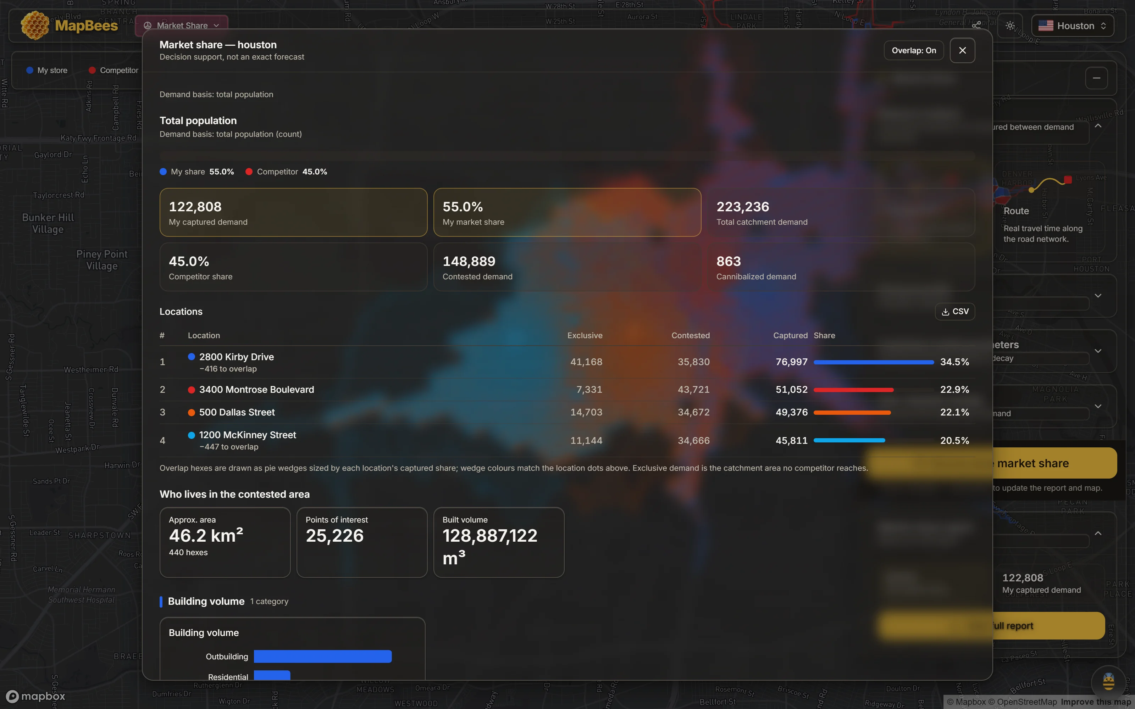Screen dimensions: 1135x709
Task: Click the orange dot beside 500 Dallas Street
Action: point(192,413)
